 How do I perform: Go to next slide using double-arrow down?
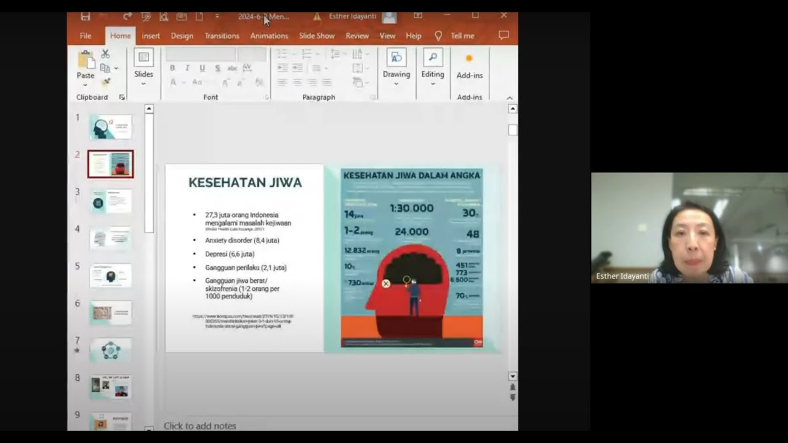[513, 397]
